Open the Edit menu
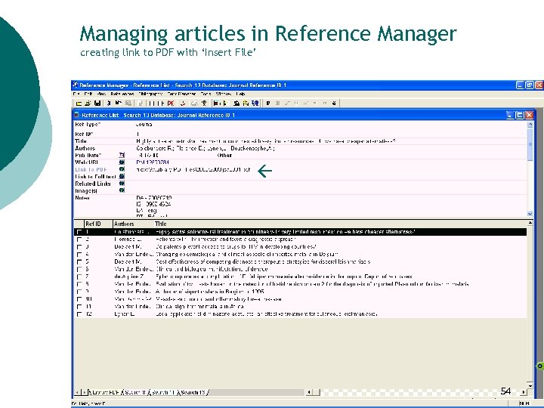Viewport: 544px width, 408px height. [88, 94]
